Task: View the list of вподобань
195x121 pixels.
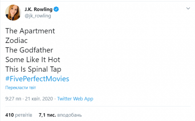Action: [x=70, y=115]
